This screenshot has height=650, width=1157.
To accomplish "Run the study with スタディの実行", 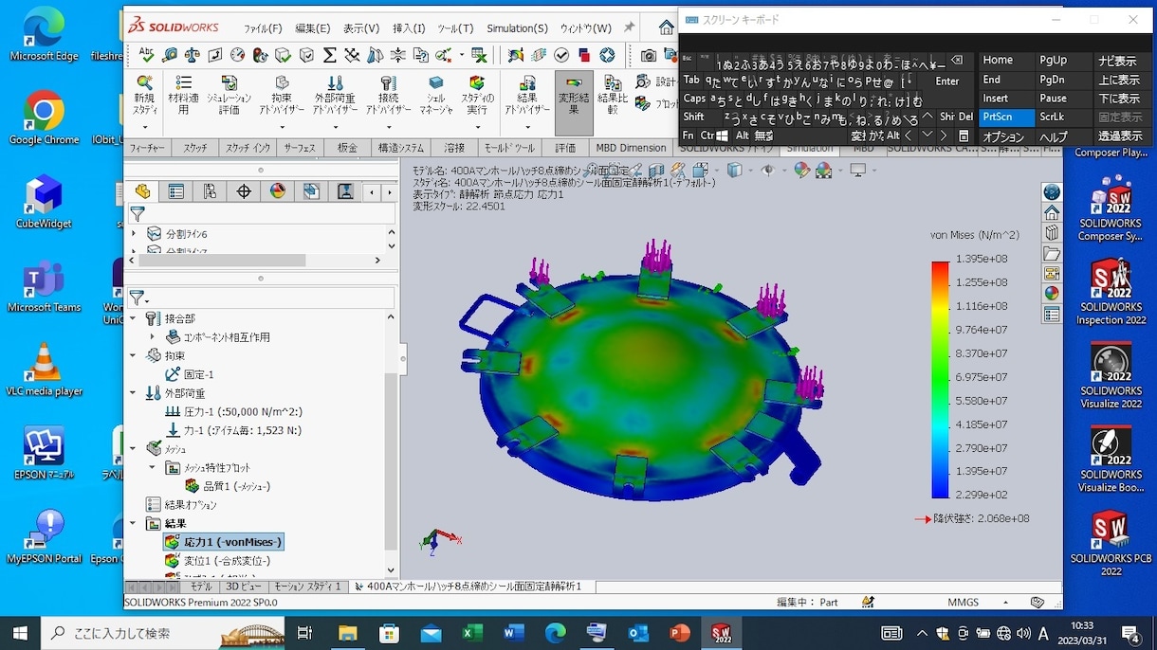I will [x=477, y=96].
